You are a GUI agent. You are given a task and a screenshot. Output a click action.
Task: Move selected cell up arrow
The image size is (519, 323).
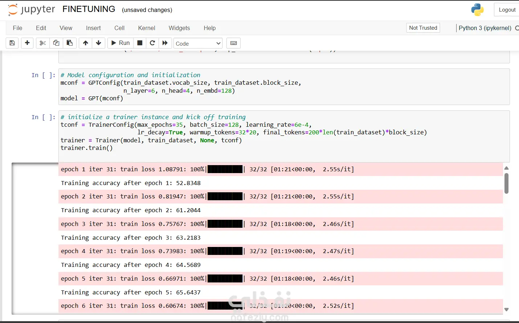(86, 43)
